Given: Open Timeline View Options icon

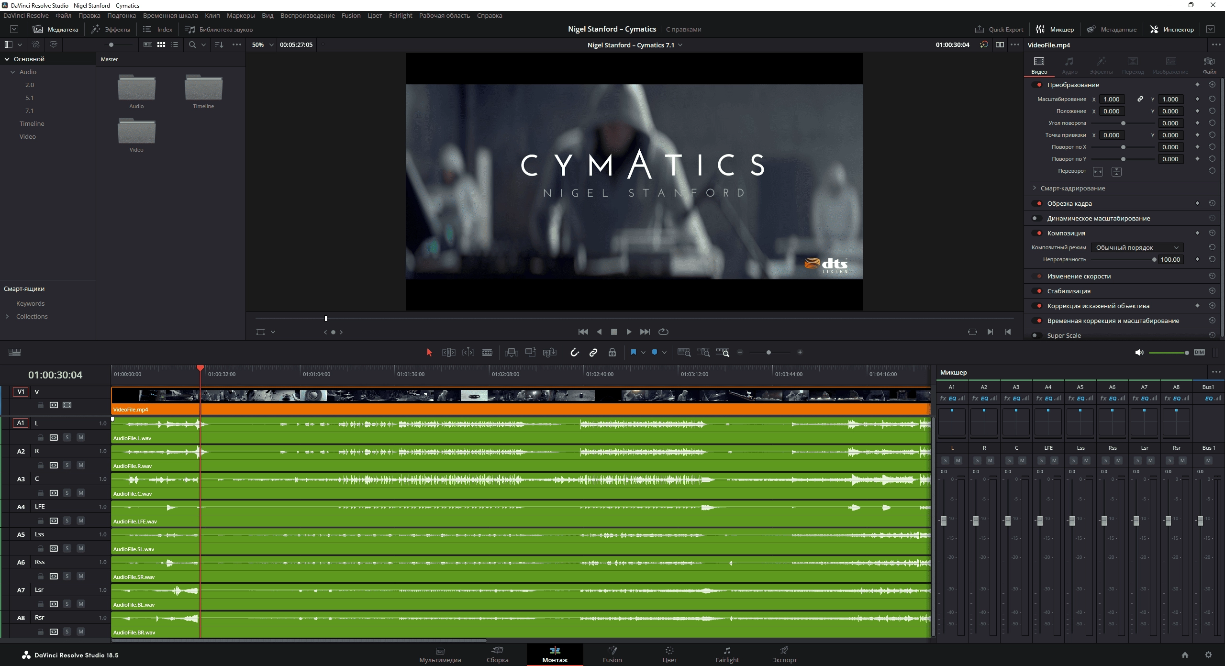Looking at the screenshot, I should pyautogui.click(x=15, y=353).
